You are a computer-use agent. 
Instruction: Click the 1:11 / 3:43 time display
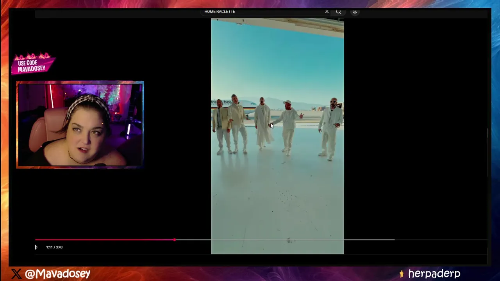tap(54, 247)
